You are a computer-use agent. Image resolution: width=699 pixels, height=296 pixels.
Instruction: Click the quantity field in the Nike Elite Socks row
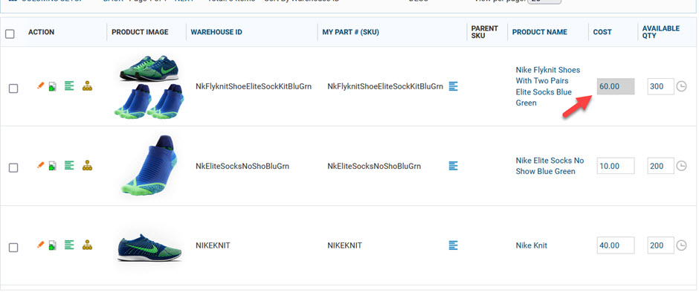(660, 166)
